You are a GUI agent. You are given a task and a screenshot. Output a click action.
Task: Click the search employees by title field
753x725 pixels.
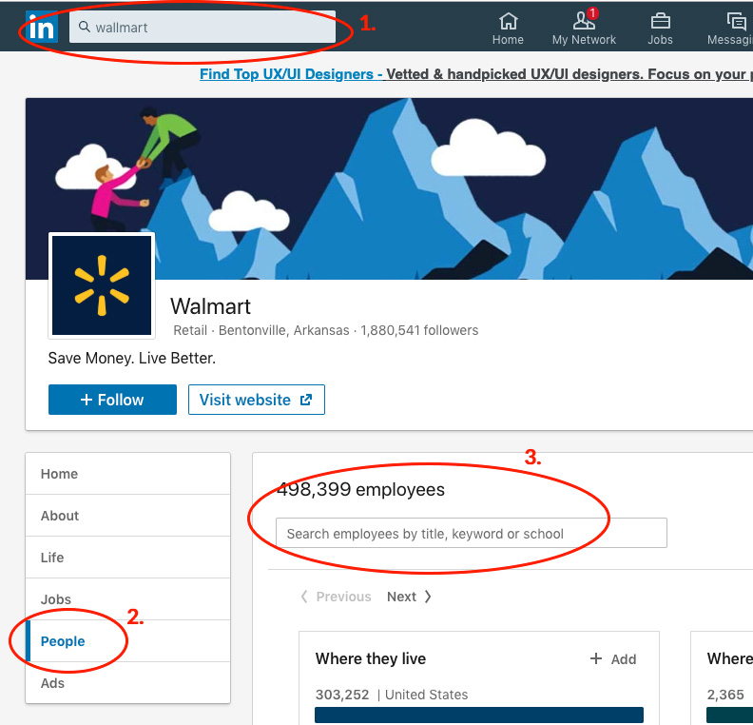pos(471,534)
